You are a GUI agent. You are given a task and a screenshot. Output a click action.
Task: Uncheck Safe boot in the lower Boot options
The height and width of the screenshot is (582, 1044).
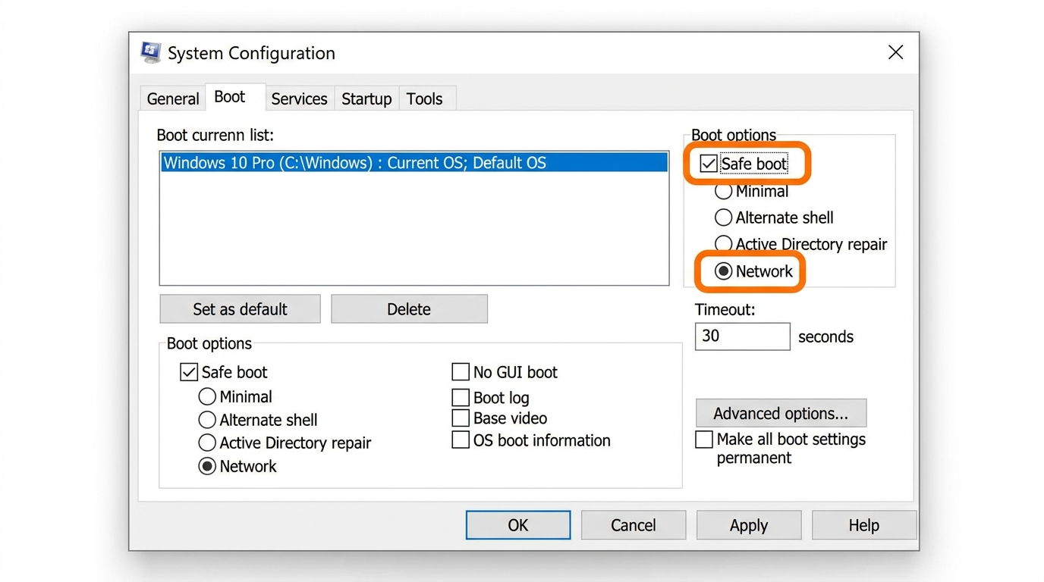point(188,371)
